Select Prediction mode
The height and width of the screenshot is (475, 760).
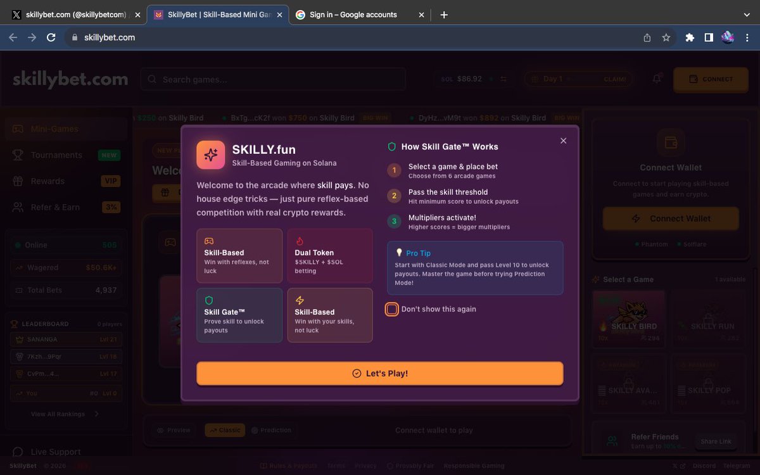[272, 430]
